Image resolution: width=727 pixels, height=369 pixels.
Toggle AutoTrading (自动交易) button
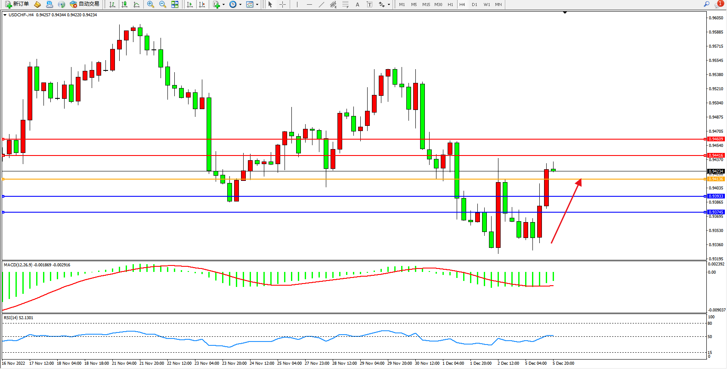click(x=85, y=4)
